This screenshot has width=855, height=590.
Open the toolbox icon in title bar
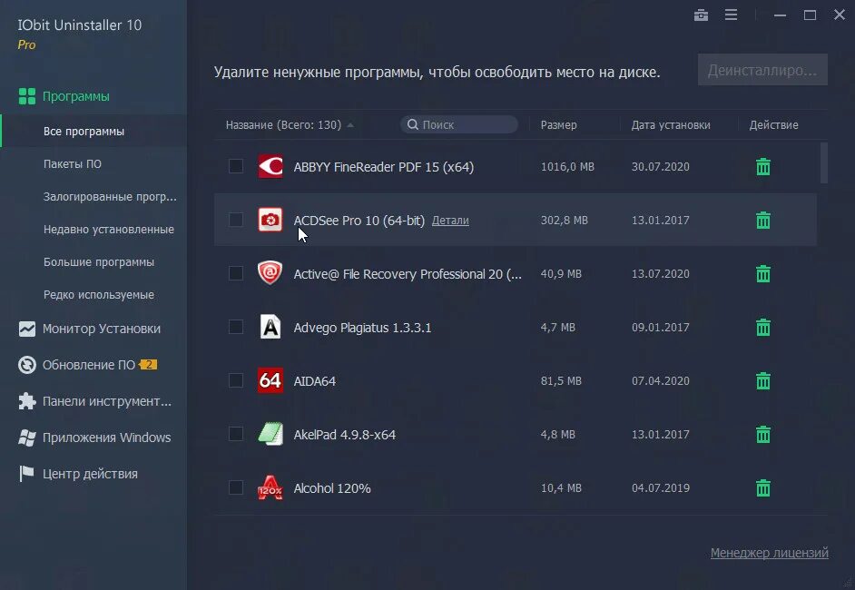[x=701, y=15]
